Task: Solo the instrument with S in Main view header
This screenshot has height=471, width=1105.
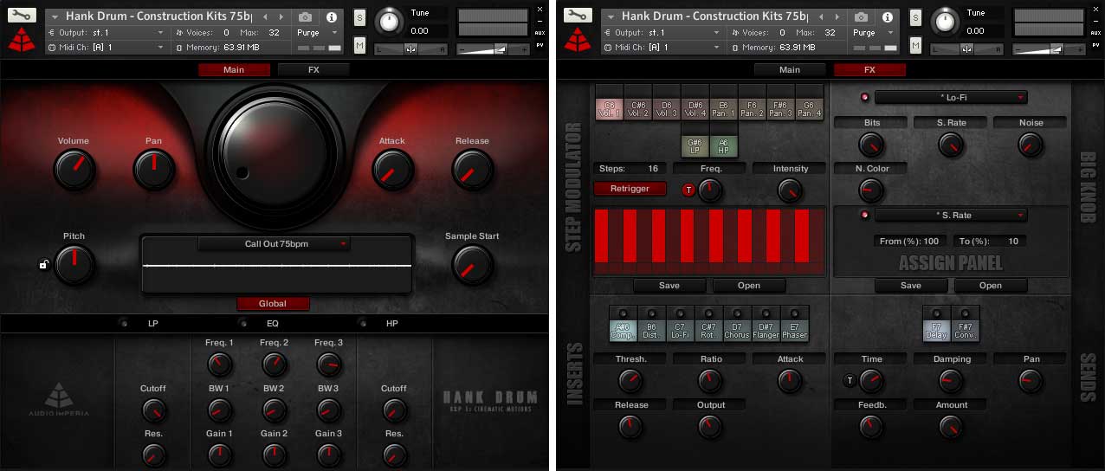Action: click(359, 18)
